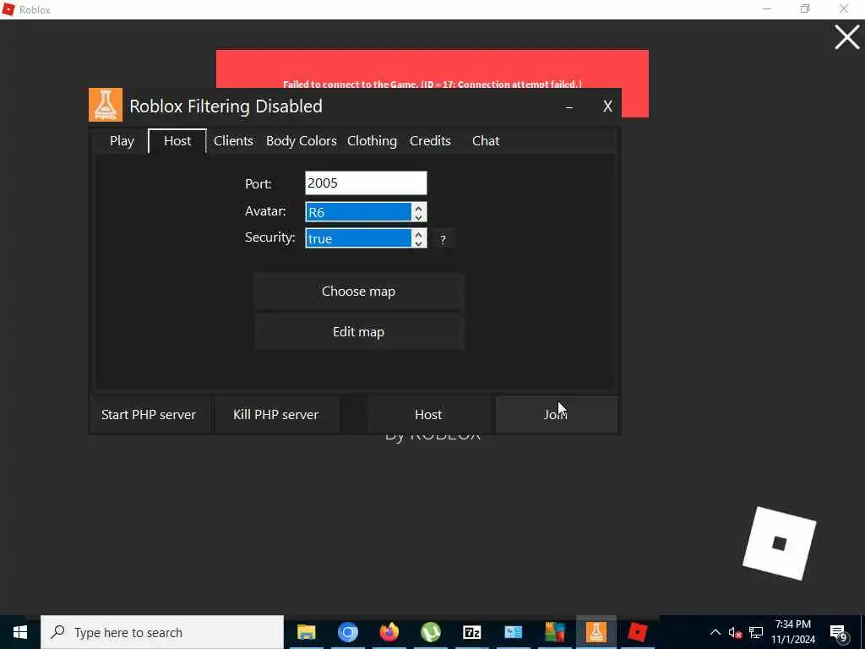This screenshot has width=865, height=649.
Task: Click the Choose map button
Action: (358, 292)
